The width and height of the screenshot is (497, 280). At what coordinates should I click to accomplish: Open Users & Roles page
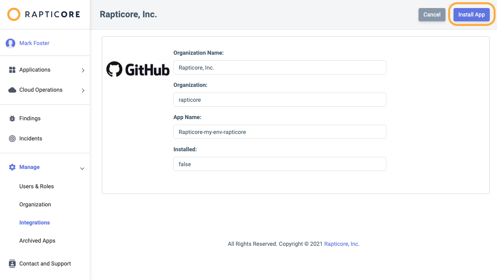(37, 186)
